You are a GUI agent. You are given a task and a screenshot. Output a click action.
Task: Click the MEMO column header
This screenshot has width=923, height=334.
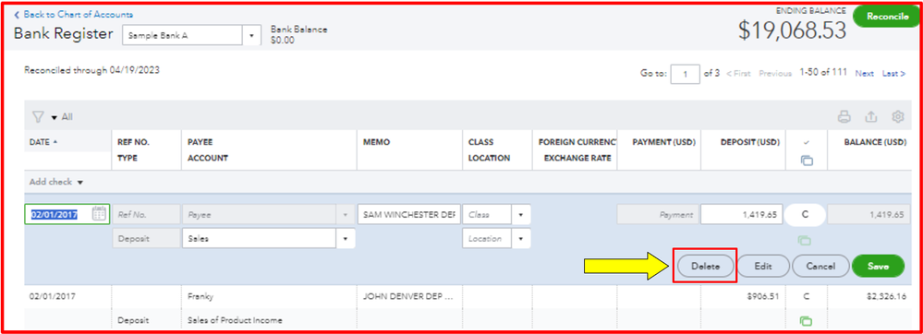click(376, 142)
